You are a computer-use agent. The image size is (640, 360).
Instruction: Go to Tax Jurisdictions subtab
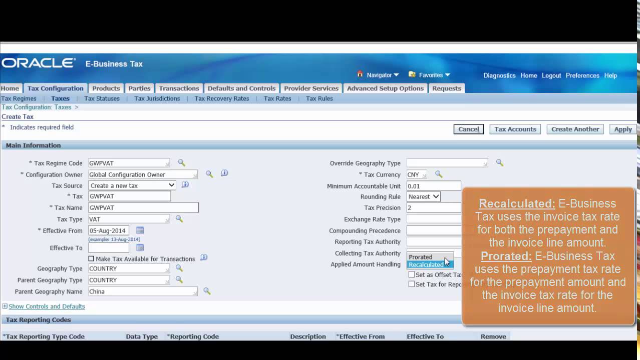157,98
